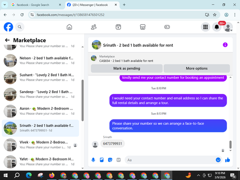Select the Srinath conversation in list
The width and height of the screenshot is (240, 180).
[x=40, y=128]
